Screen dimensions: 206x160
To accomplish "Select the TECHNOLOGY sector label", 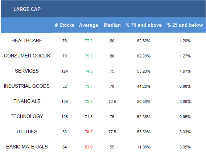I will [27, 116].
